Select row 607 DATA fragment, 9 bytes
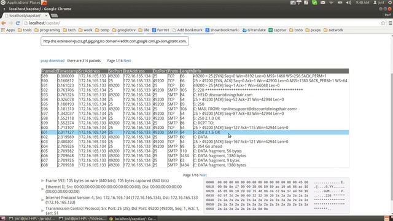The image size is (393, 221). point(195,160)
